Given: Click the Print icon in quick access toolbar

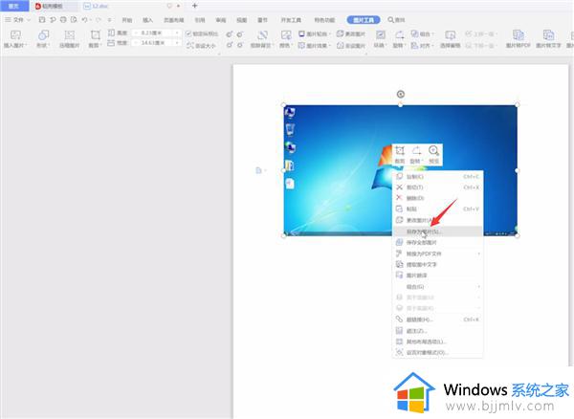Looking at the screenshot, I should click(63, 20).
